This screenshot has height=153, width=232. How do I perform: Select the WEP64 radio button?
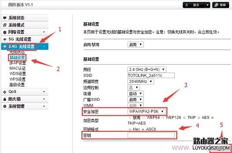[144, 118]
